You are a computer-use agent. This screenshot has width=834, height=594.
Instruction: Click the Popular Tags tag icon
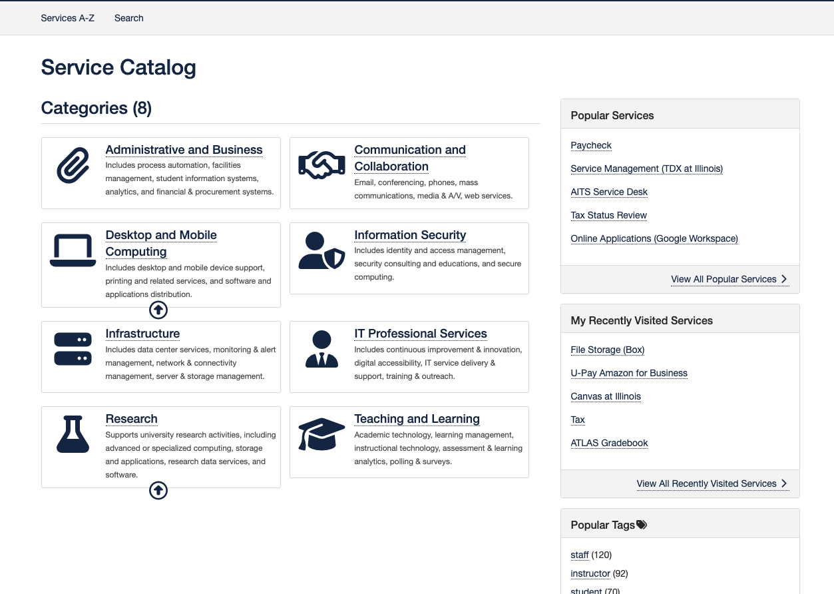click(x=642, y=525)
